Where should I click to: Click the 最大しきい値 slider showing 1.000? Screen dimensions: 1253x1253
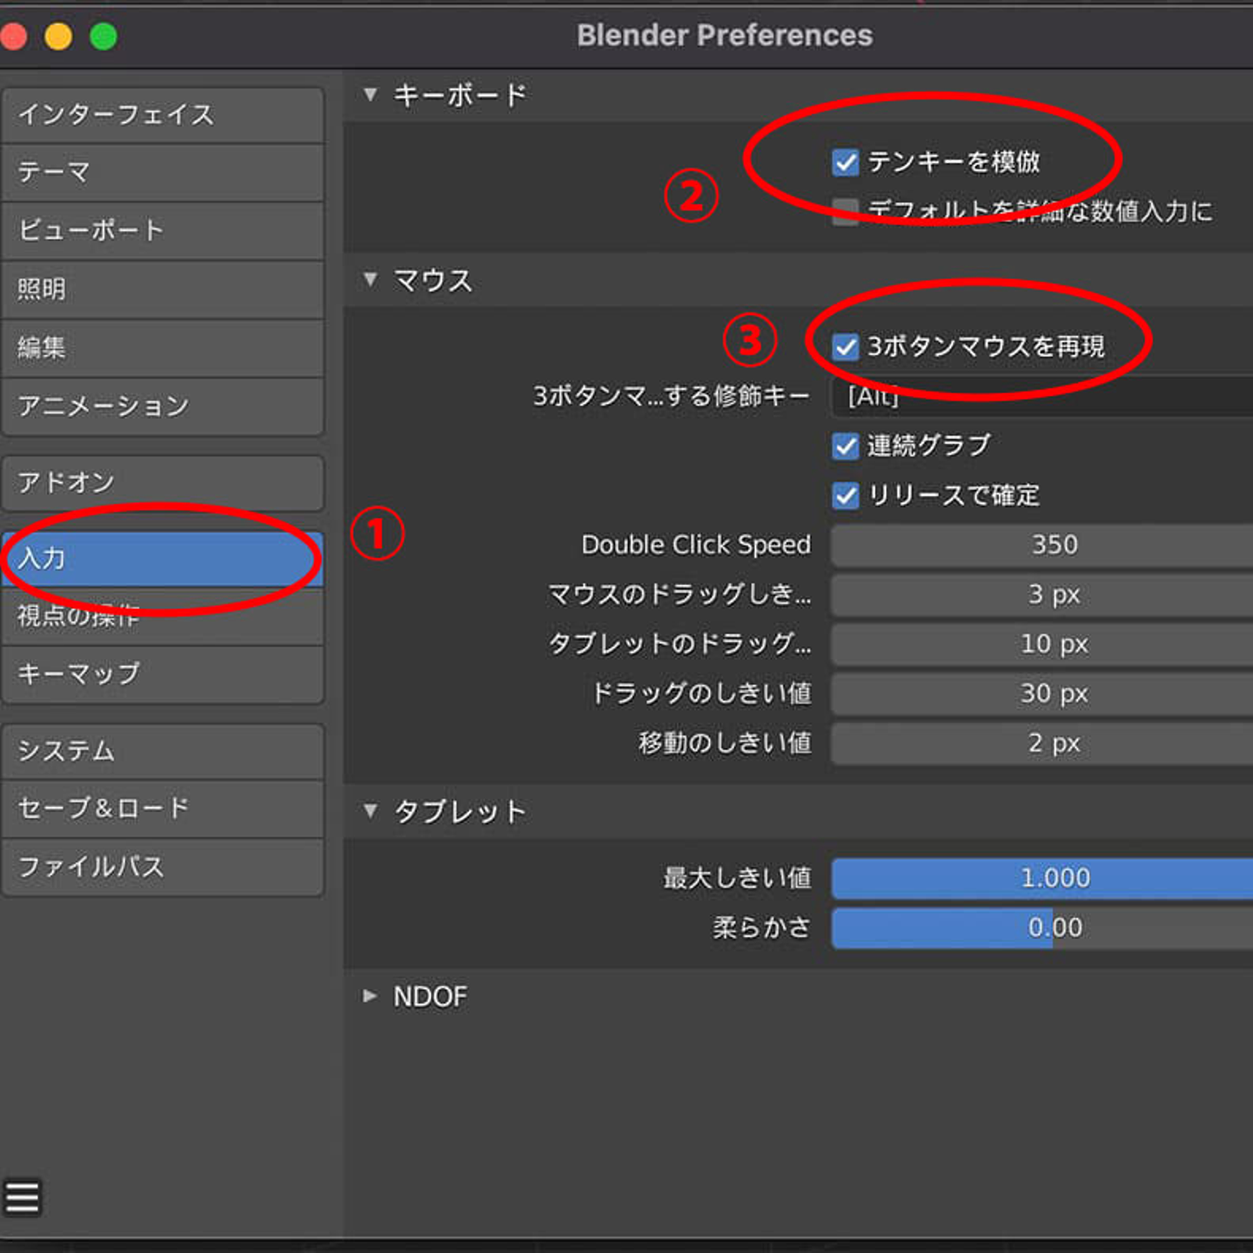click(1042, 878)
